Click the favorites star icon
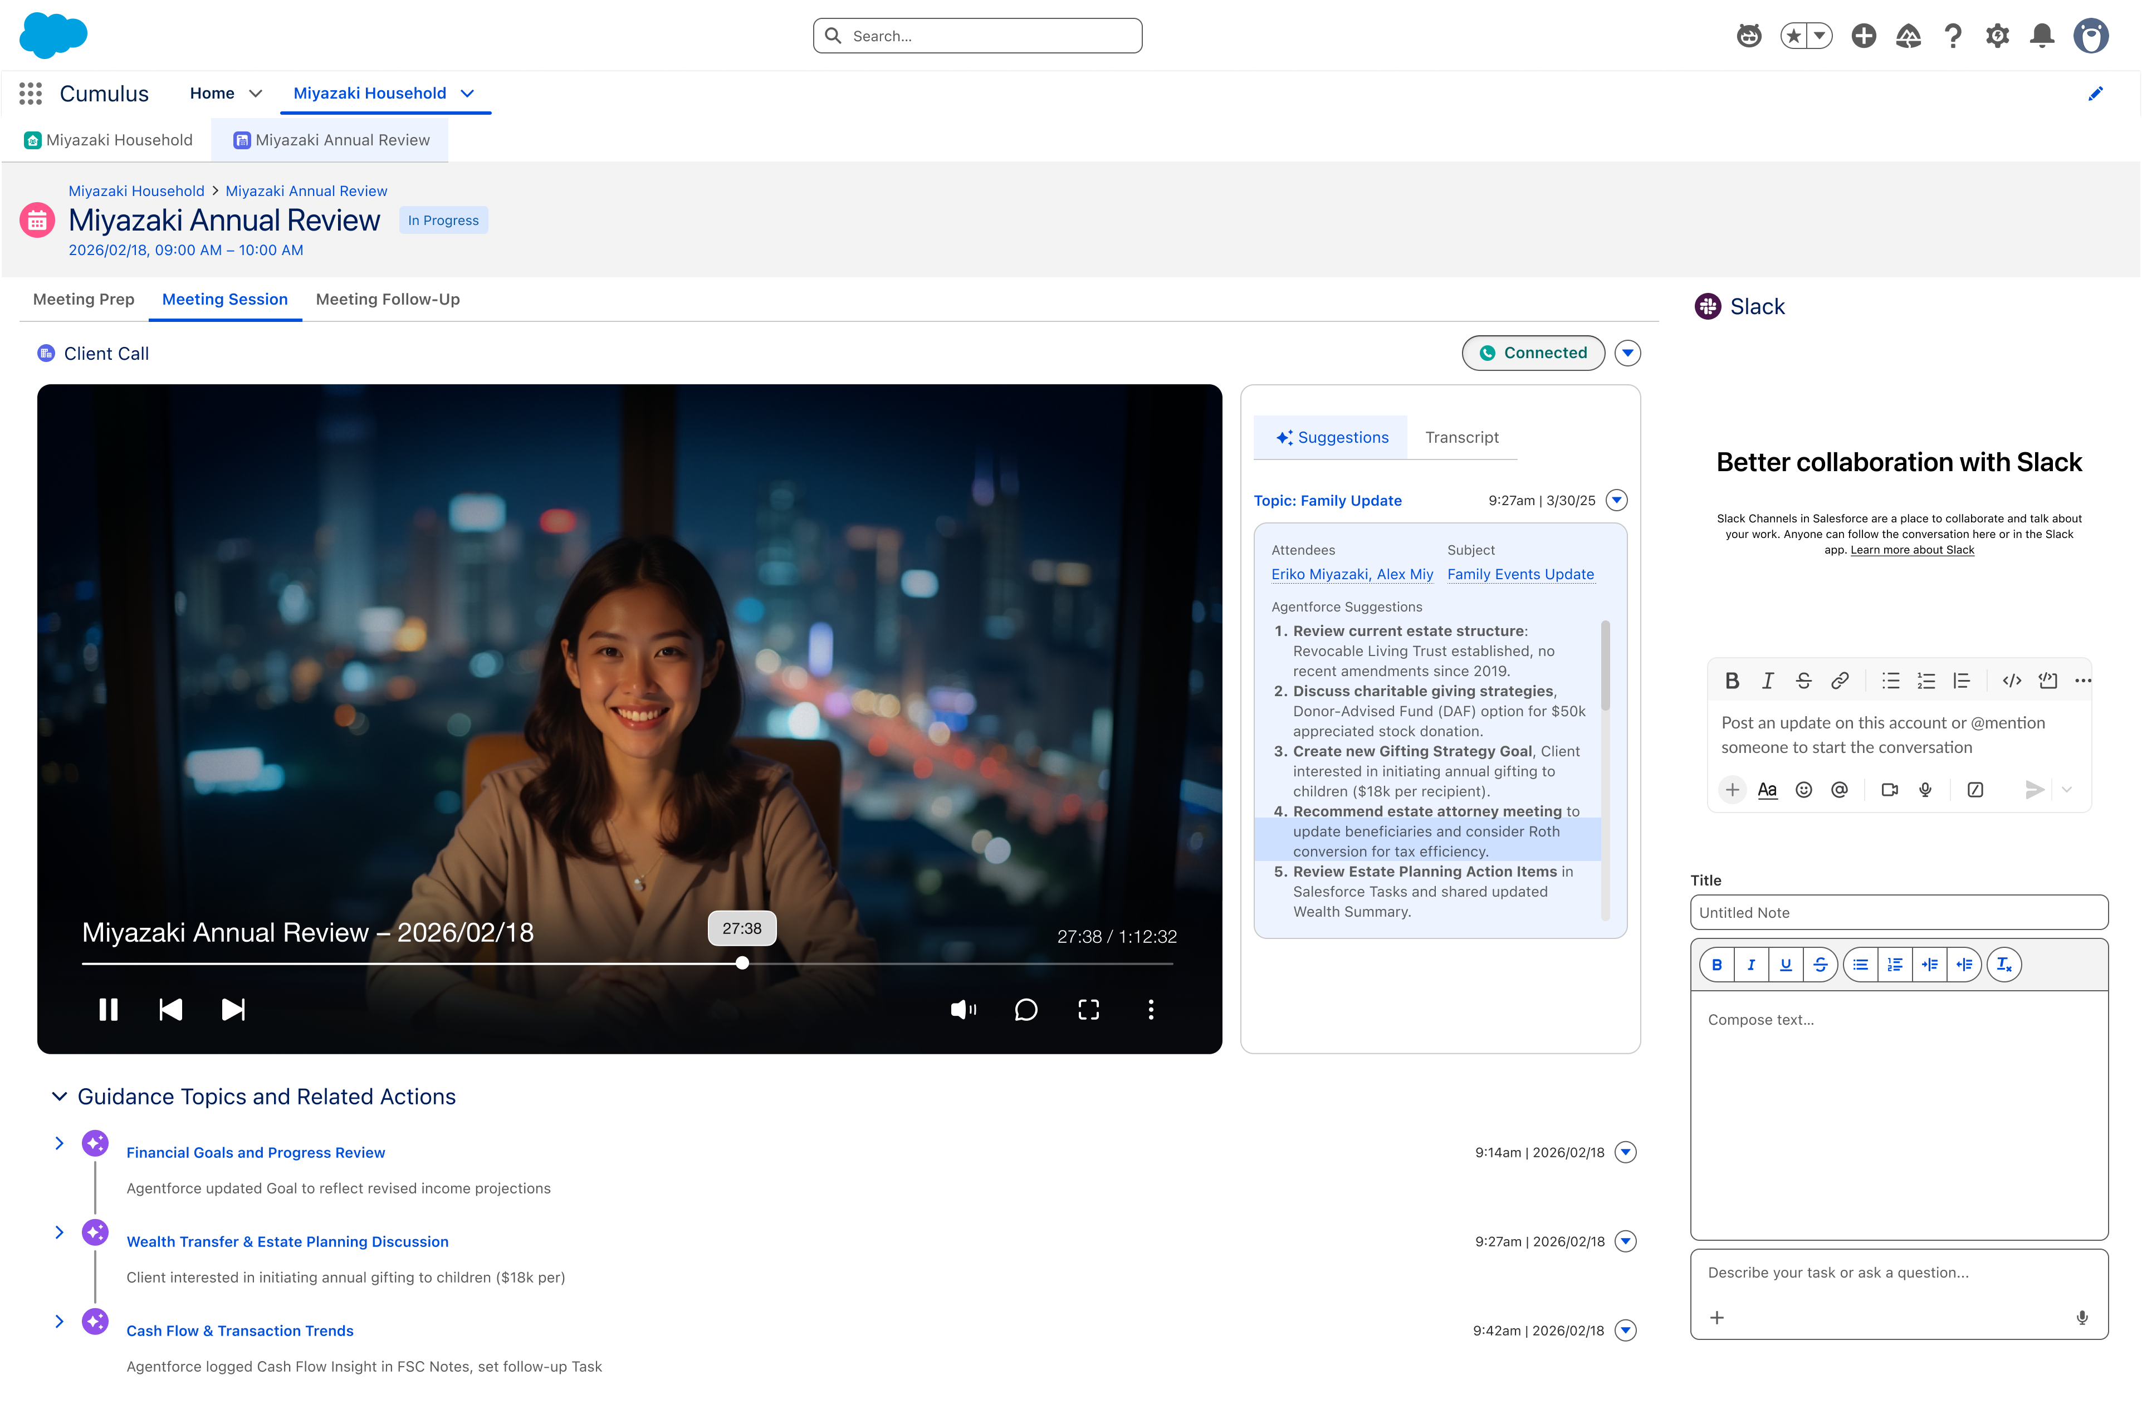The height and width of the screenshot is (1409, 2142). point(1794,36)
